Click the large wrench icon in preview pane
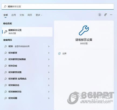This screenshot has width=117, height=110. pos(84,30)
